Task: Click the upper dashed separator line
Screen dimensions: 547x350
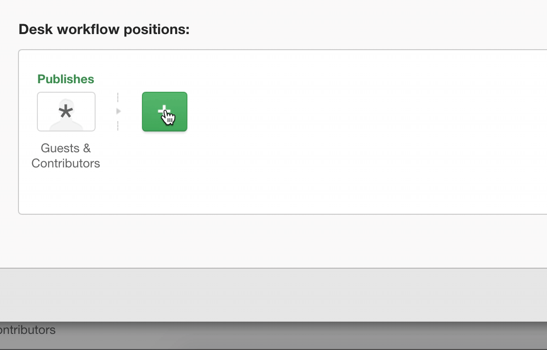Action: point(118,97)
